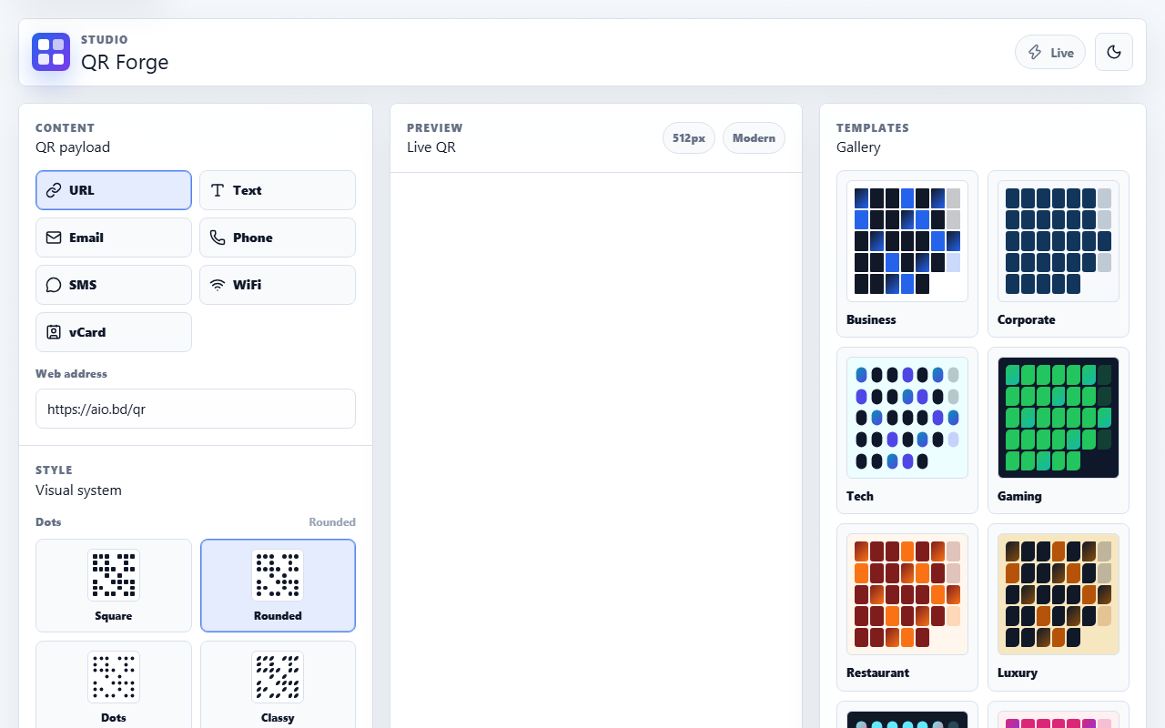The width and height of the screenshot is (1165, 728).
Task: Choose the Phone payload type
Action: pyautogui.click(x=278, y=238)
